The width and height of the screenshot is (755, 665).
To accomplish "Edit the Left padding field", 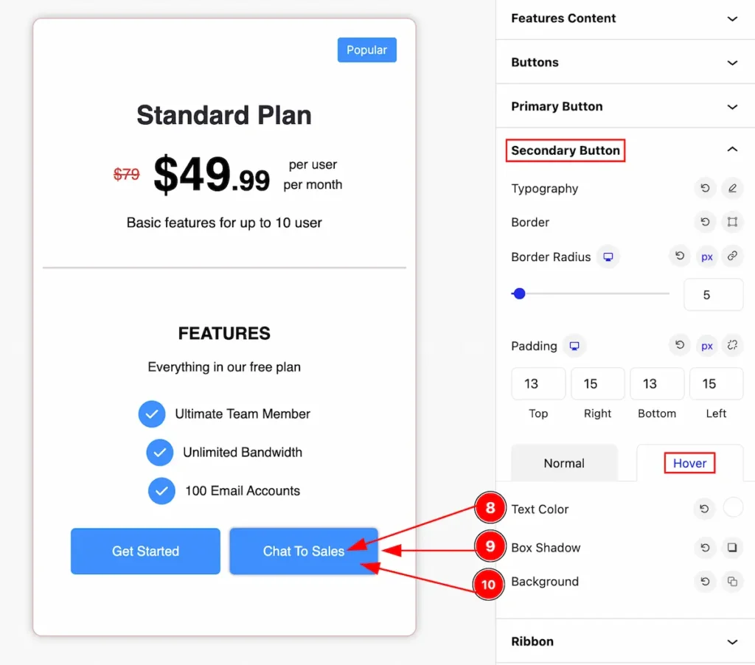I will pos(716,384).
